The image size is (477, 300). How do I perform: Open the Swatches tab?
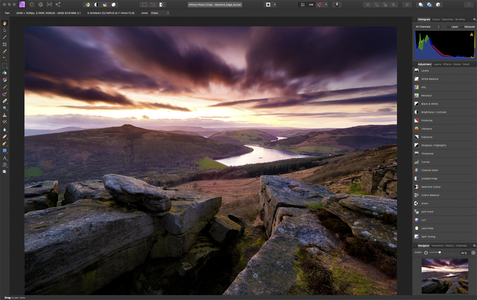tap(447, 19)
